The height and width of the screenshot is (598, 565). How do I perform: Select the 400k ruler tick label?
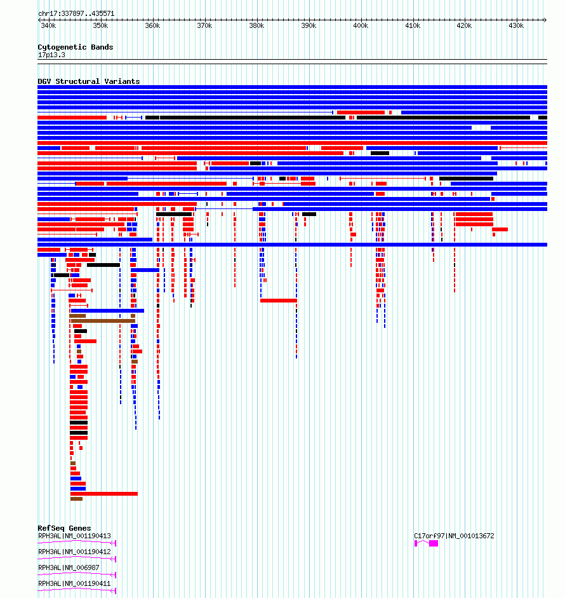[x=361, y=25]
